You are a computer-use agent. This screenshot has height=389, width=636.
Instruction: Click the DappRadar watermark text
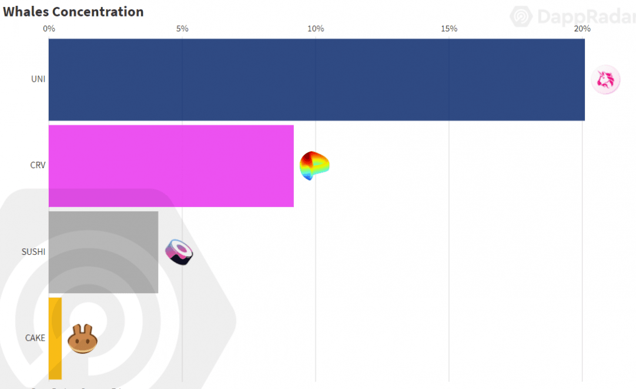tap(585, 17)
